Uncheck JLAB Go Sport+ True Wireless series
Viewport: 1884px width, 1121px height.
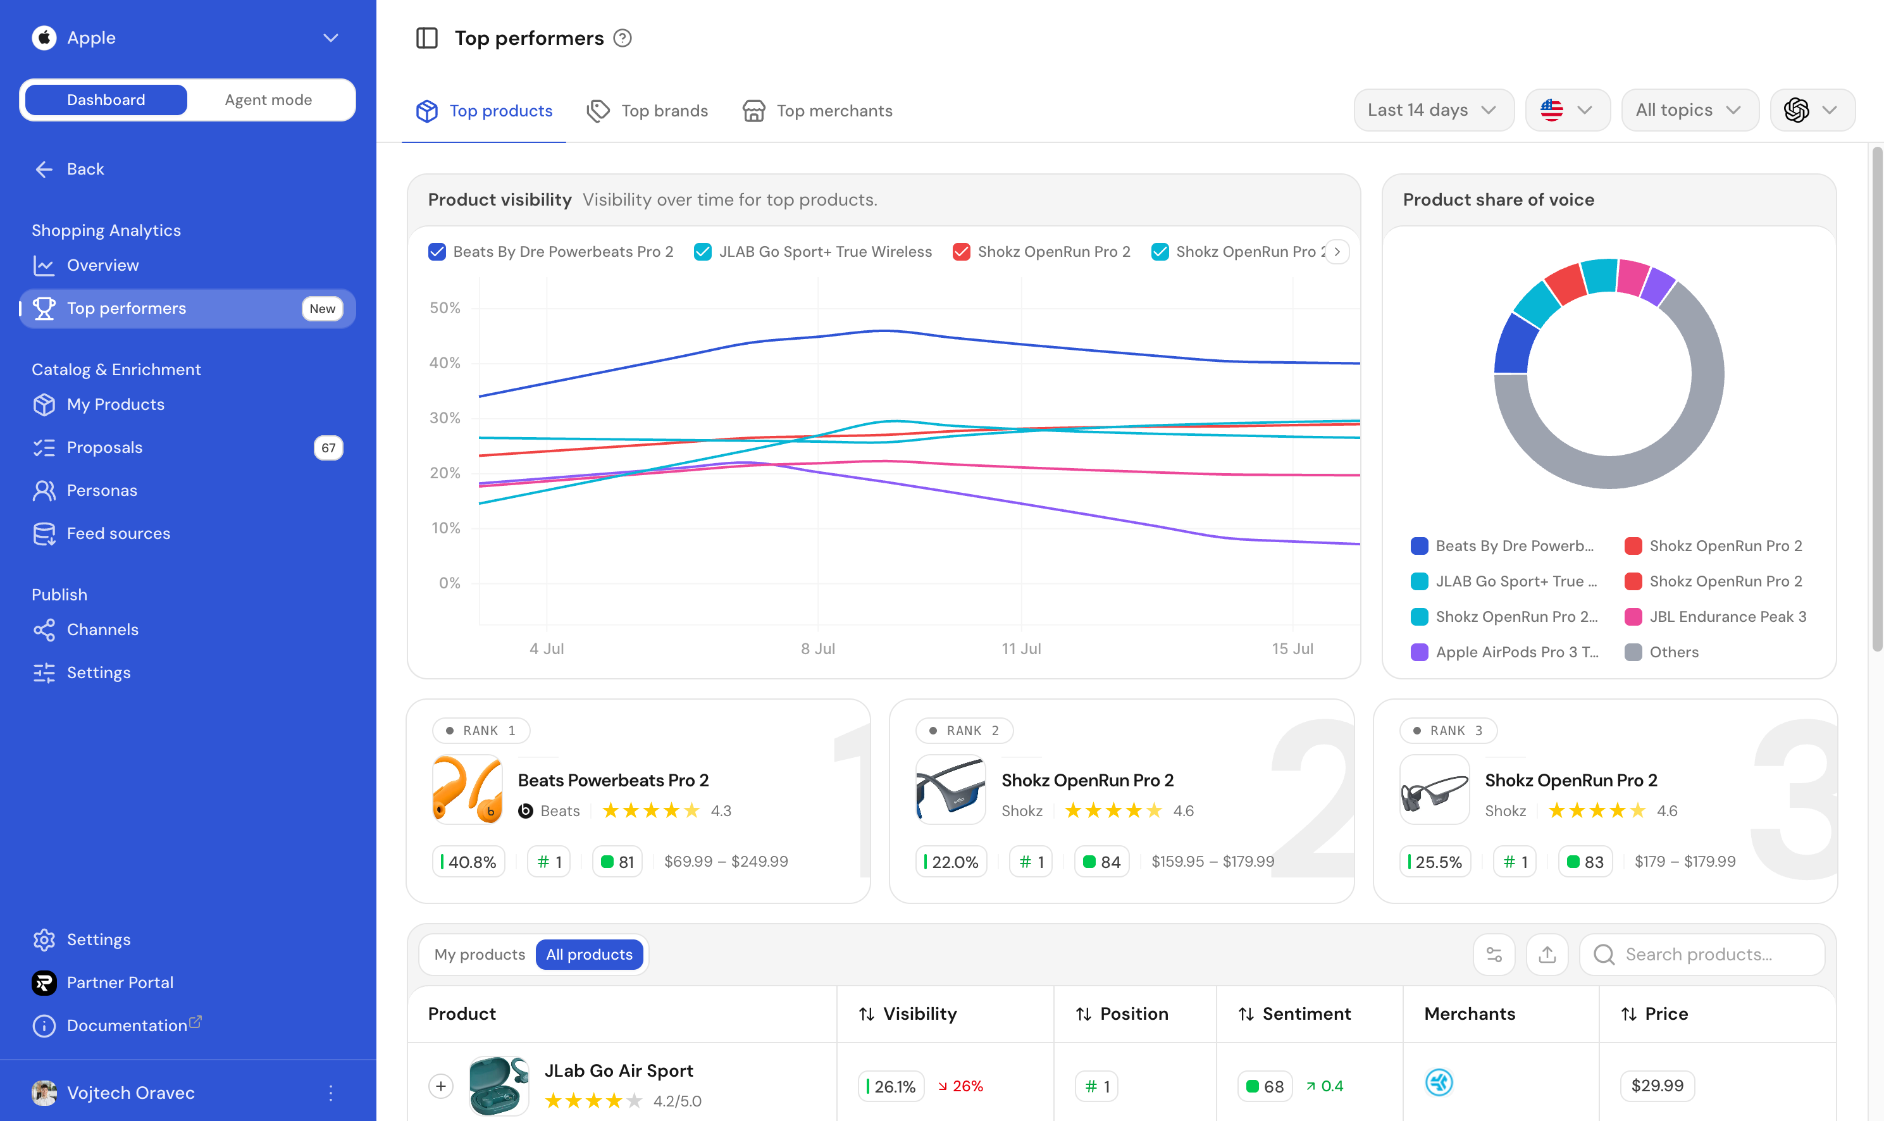702,252
